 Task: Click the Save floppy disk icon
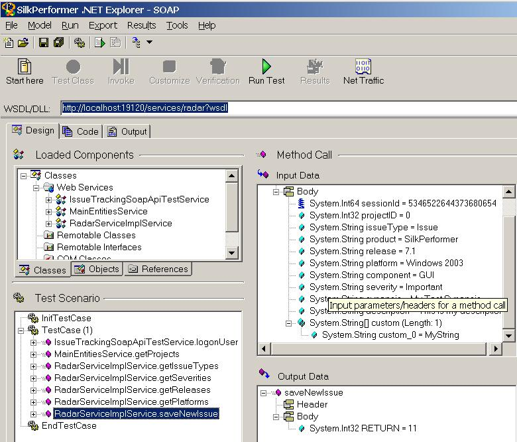tap(44, 42)
